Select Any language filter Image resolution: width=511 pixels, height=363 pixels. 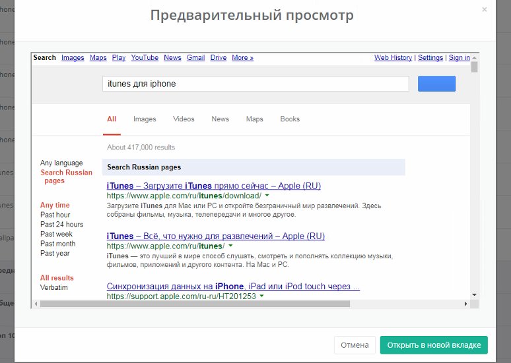pyautogui.click(x=61, y=163)
